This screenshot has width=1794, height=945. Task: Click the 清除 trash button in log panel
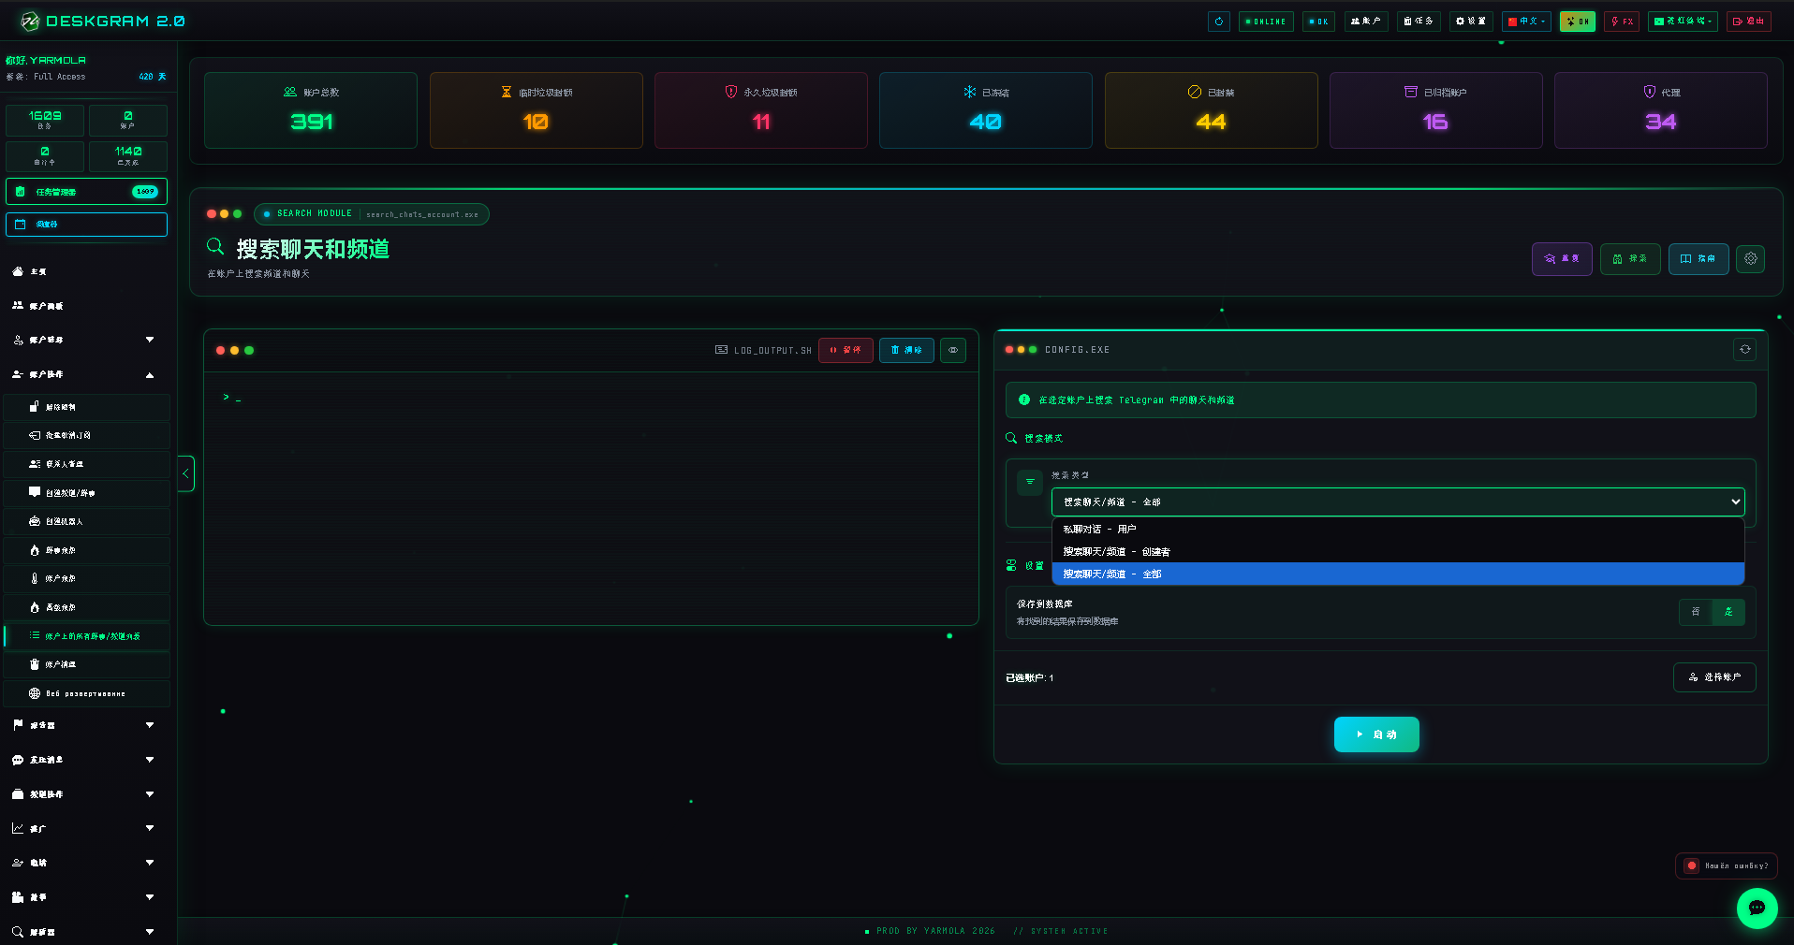click(x=906, y=350)
